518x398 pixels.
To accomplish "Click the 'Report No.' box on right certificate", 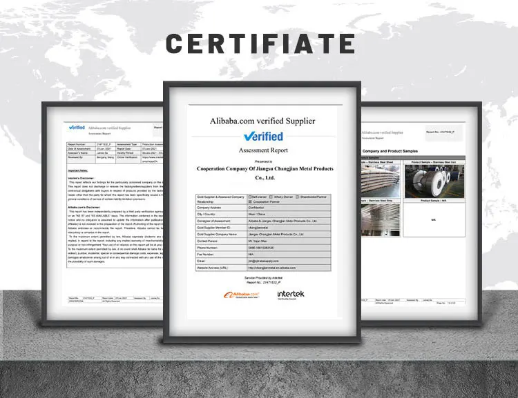I will pyautogui.click(x=443, y=132).
